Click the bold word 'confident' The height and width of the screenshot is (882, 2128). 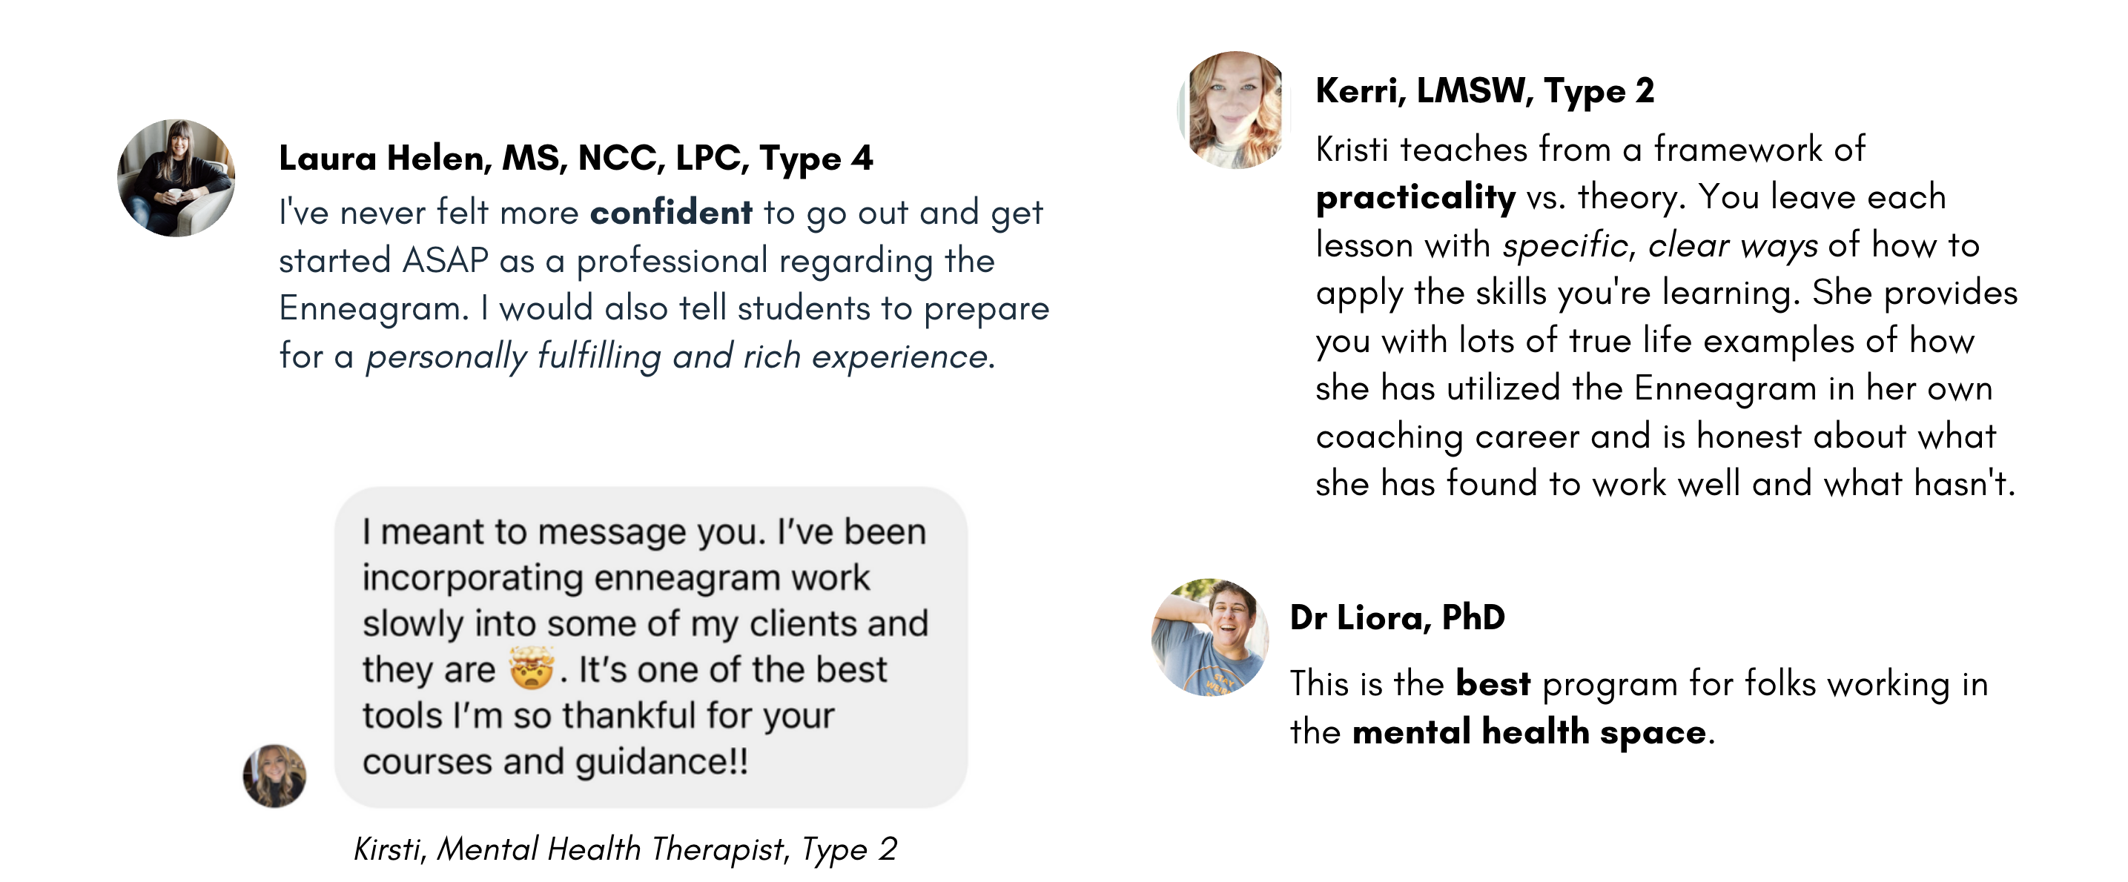point(671,212)
